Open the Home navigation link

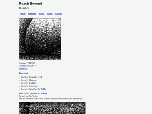point(23,14)
